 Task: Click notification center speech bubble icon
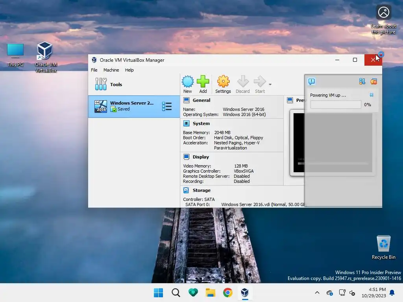coord(312,82)
